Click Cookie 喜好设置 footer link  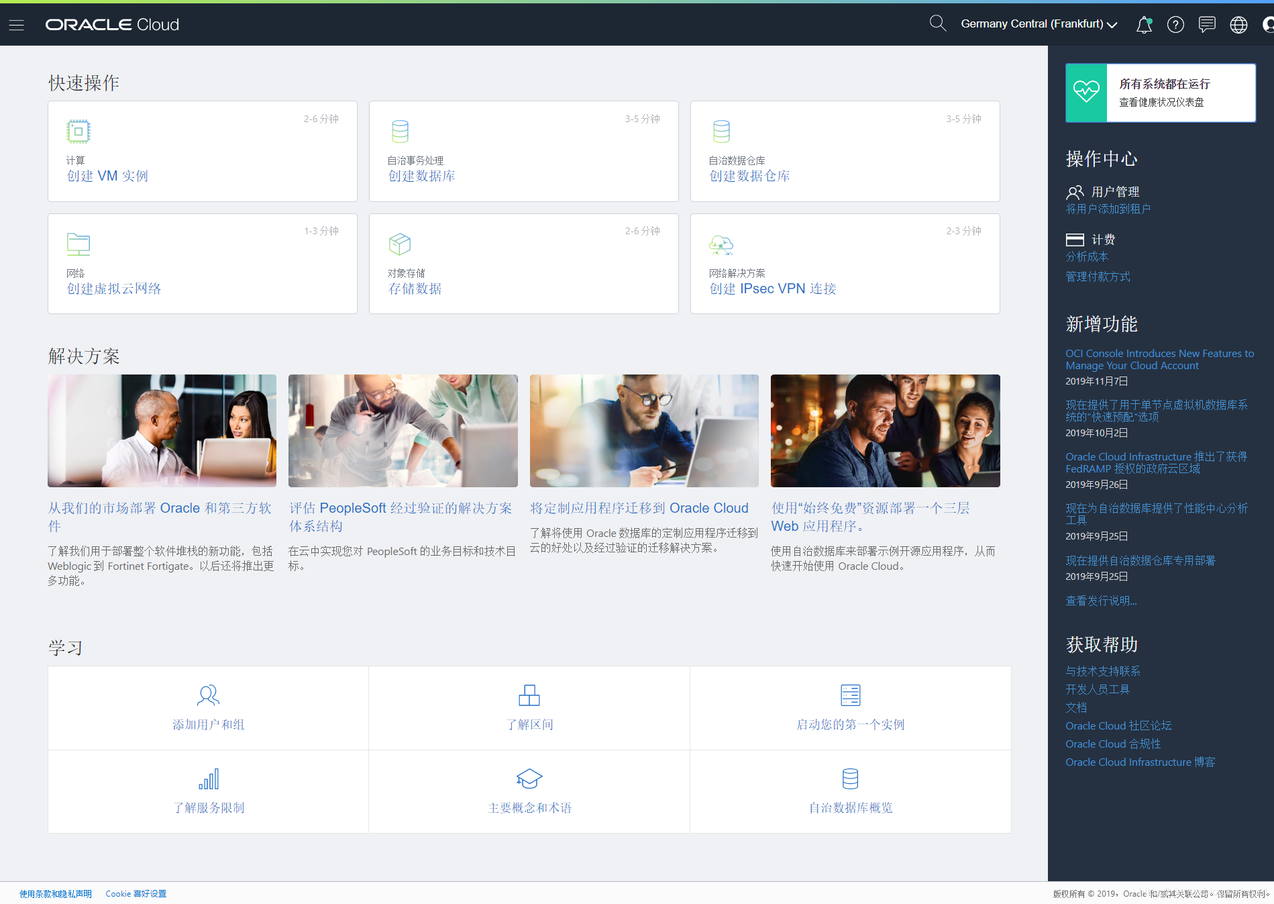[x=136, y=894]
